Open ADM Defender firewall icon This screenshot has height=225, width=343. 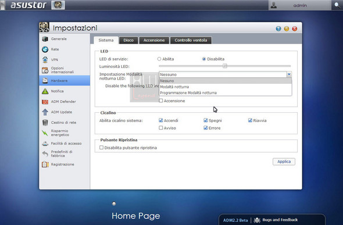(45, 102)
